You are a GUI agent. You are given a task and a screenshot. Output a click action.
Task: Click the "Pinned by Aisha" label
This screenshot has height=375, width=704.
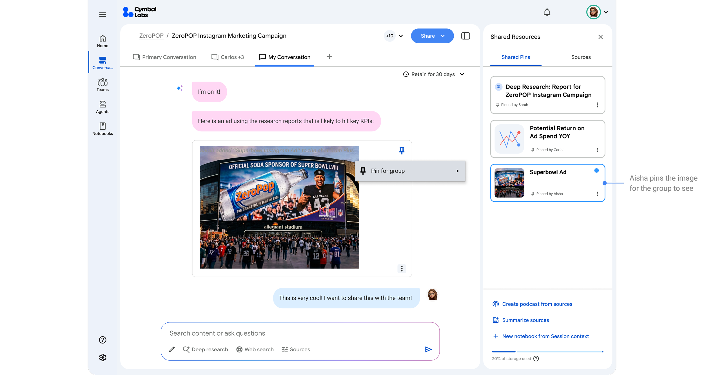click(549, 194)
